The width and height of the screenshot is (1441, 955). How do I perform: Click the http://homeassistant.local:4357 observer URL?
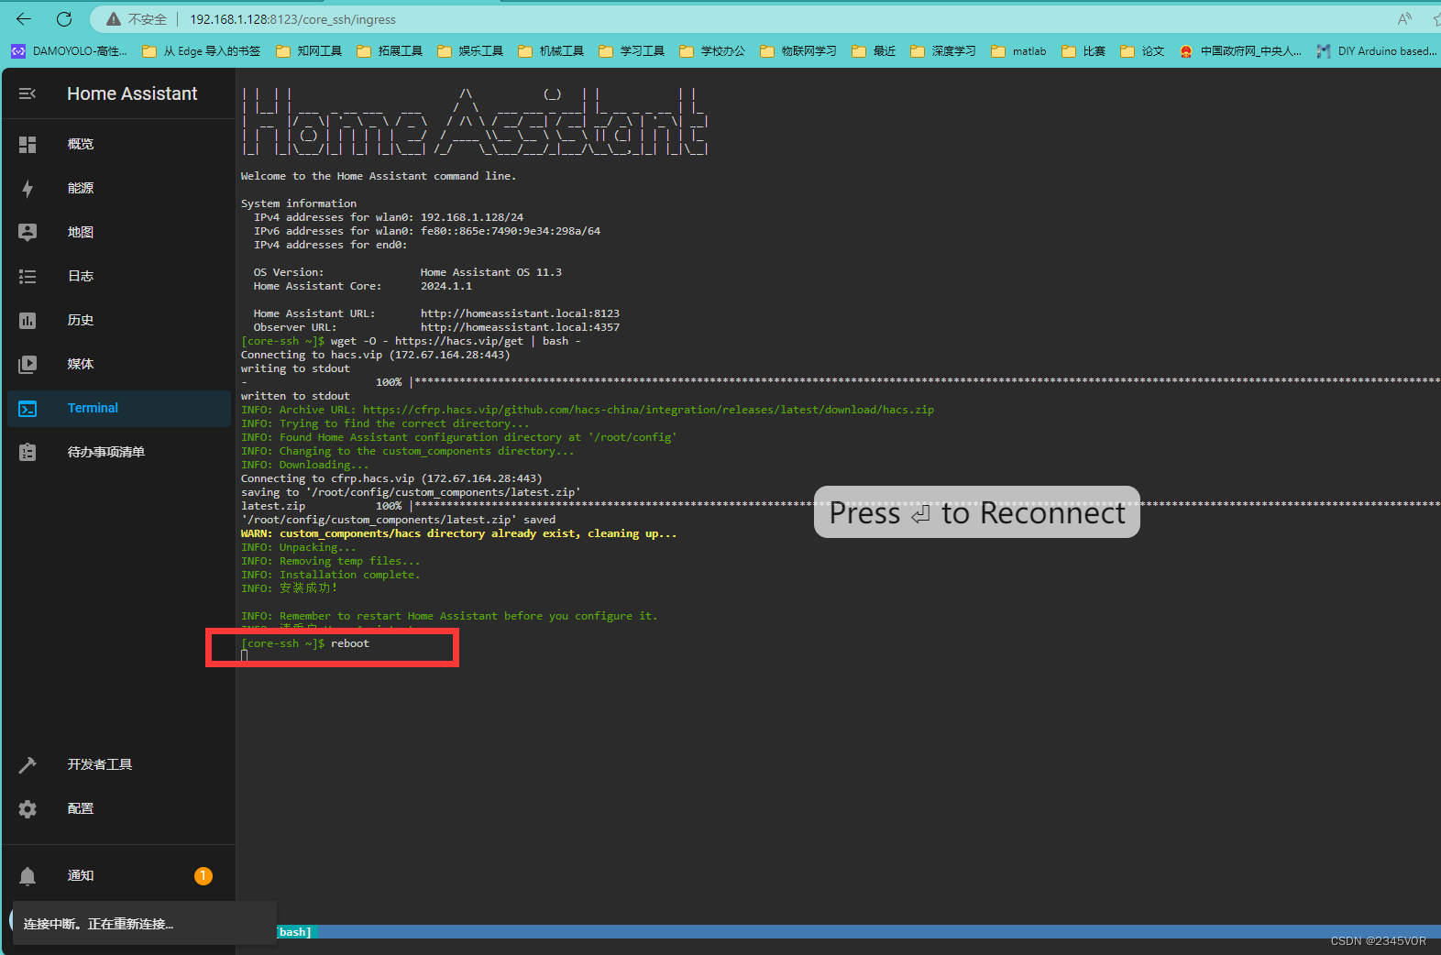(520, 327)
